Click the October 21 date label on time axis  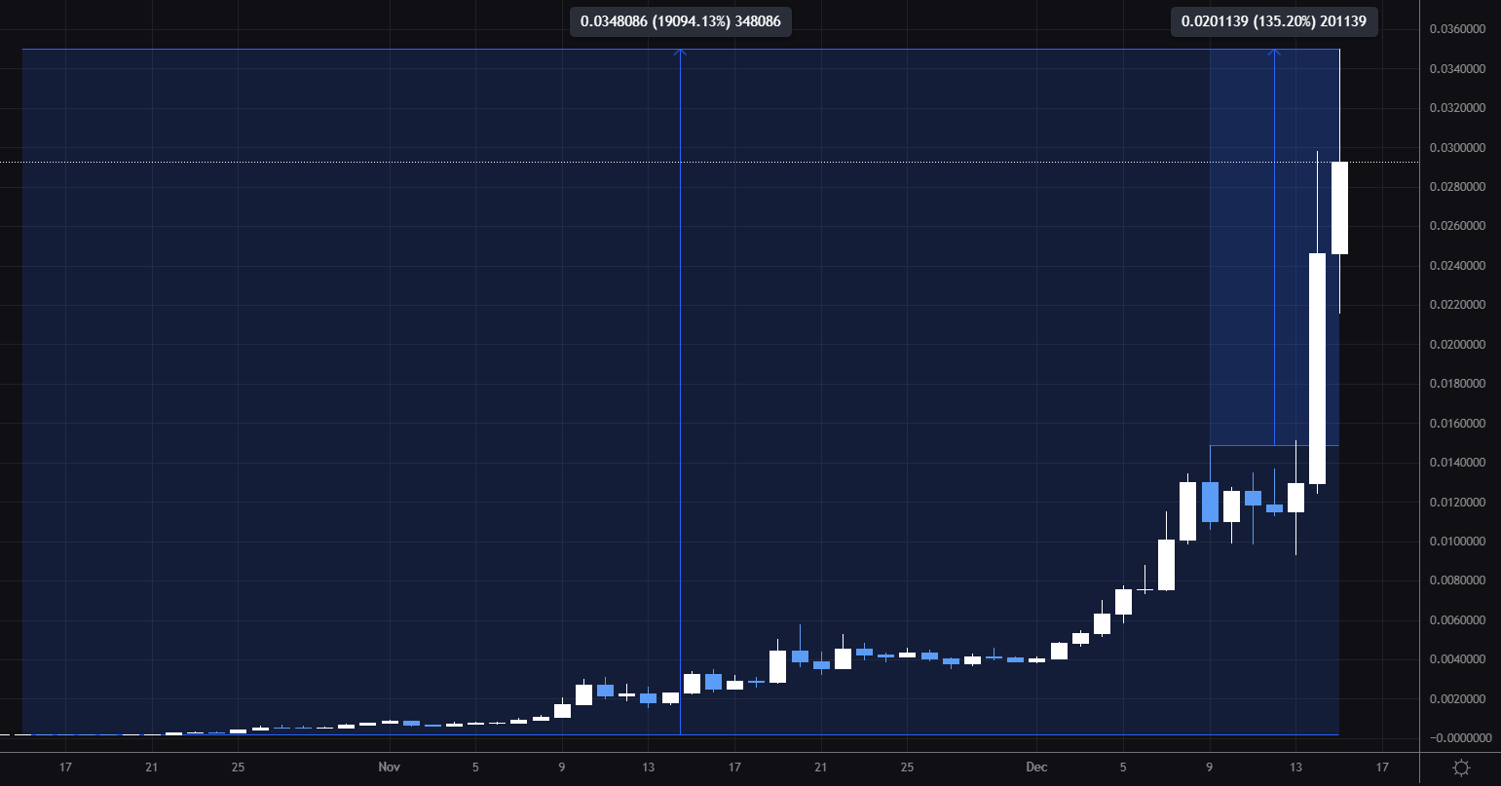click(151, 767)
